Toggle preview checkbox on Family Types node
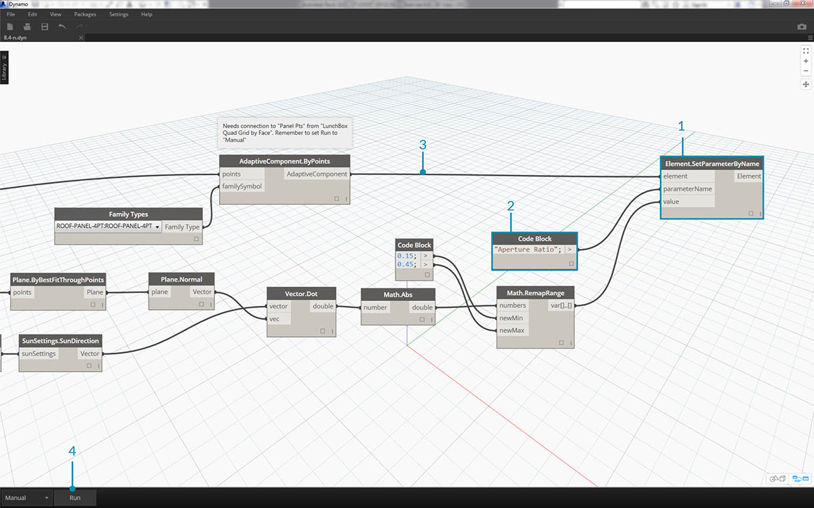The image size is (814, 508). click(x=197, y=239)
